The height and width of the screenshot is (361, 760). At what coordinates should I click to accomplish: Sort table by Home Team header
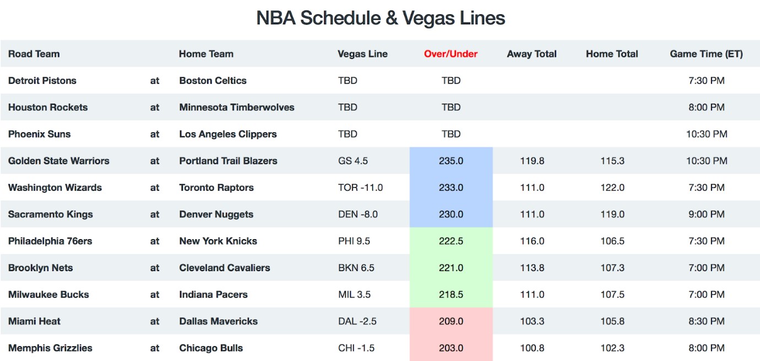206,54
